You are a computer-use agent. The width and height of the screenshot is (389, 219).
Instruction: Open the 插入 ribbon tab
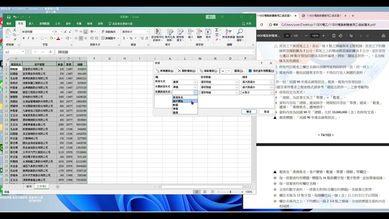[x=31, y=23]
